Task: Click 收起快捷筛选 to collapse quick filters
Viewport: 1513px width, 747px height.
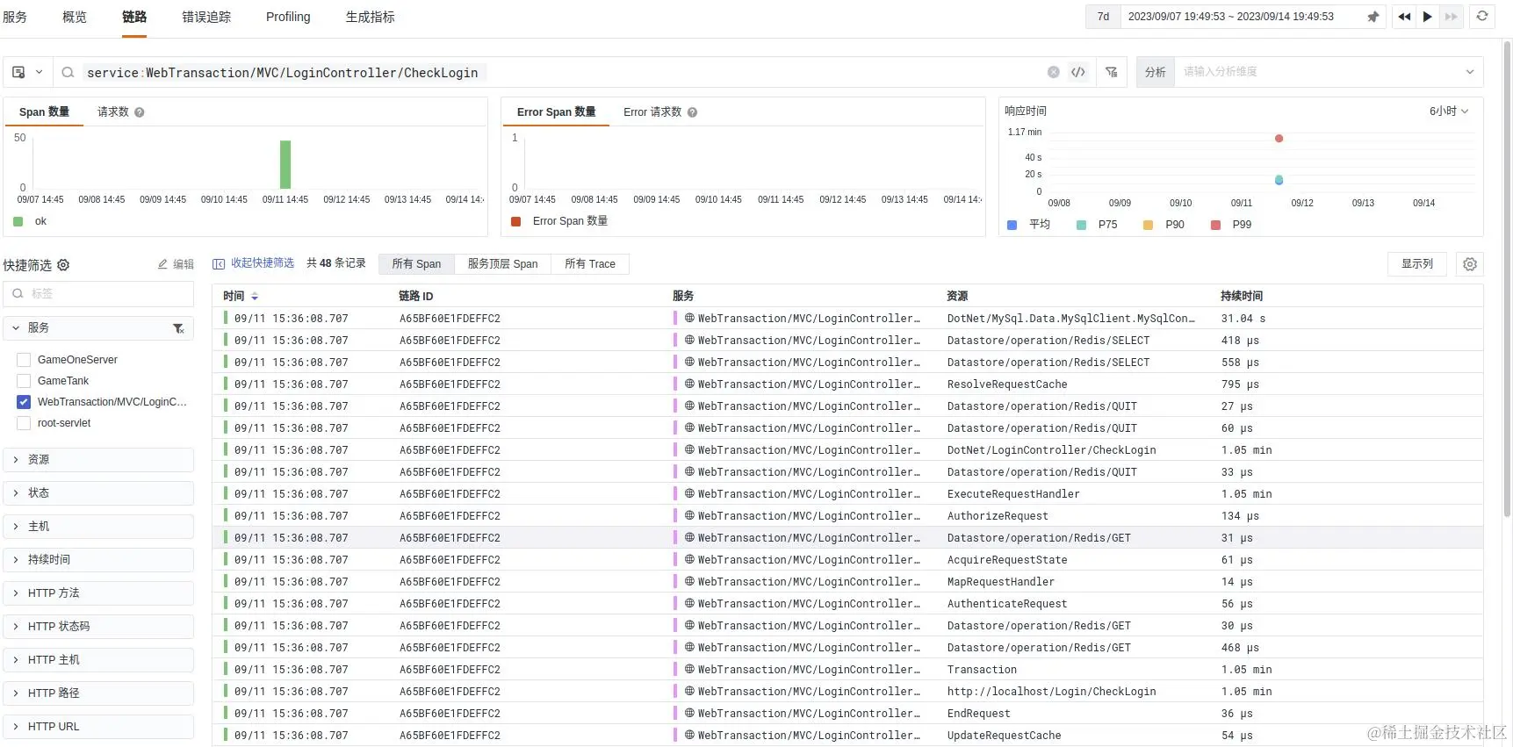Action: (254, 263)
